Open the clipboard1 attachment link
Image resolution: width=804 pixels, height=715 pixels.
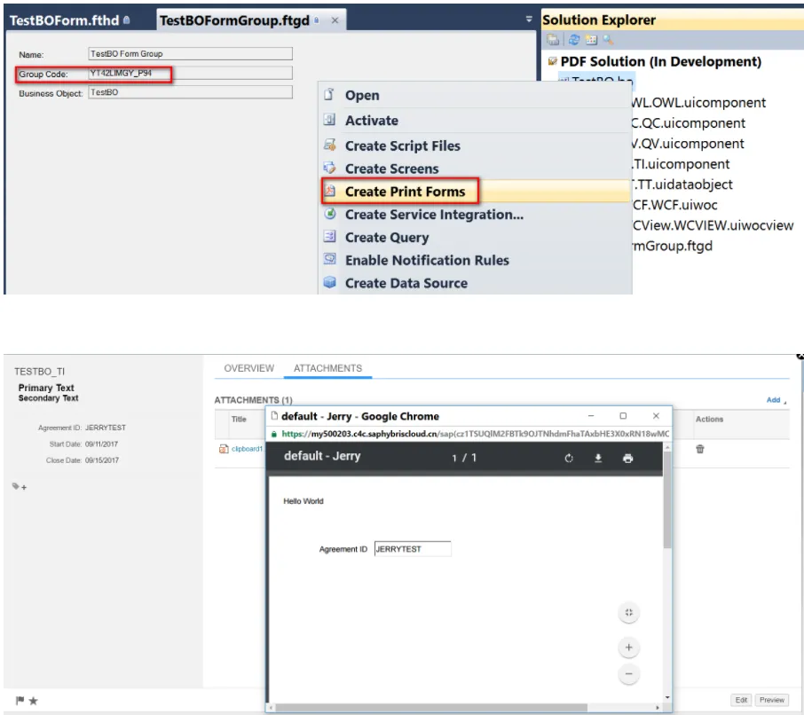tap(247, 449)
